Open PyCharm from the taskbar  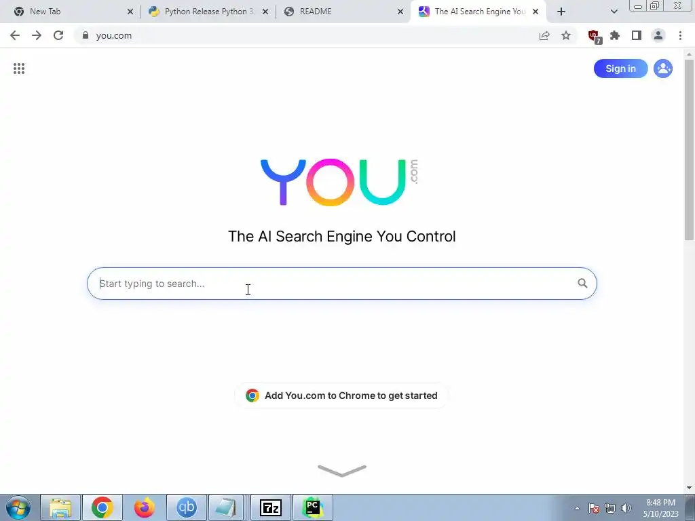pyautogui.click(x=313, y=507)
